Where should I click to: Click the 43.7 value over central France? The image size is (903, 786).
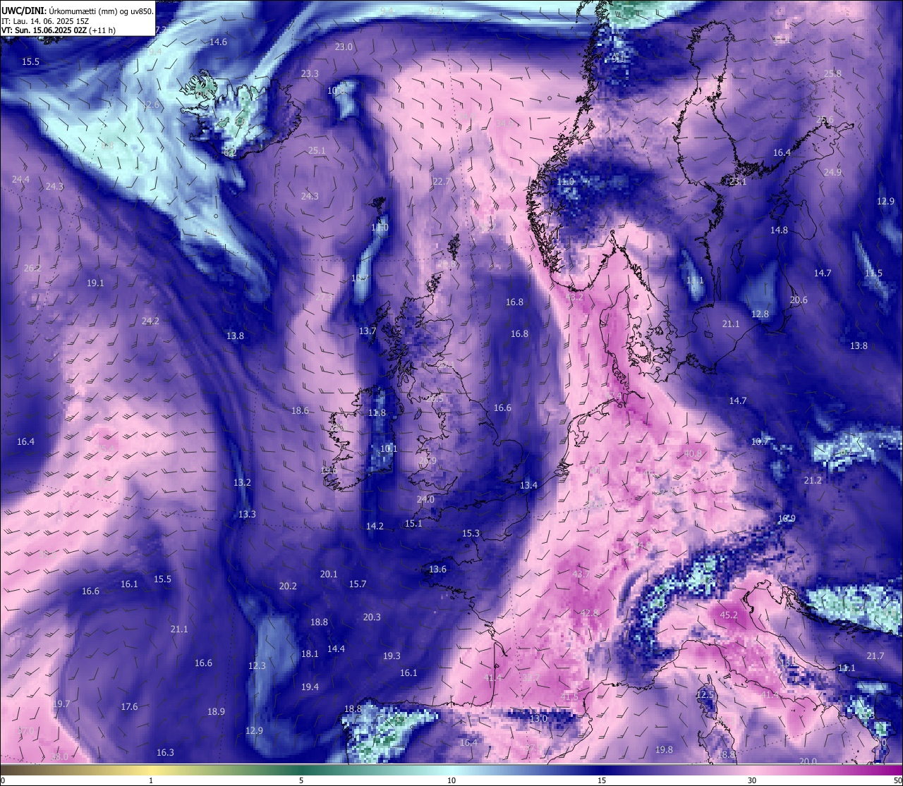[x=581, y=575]
